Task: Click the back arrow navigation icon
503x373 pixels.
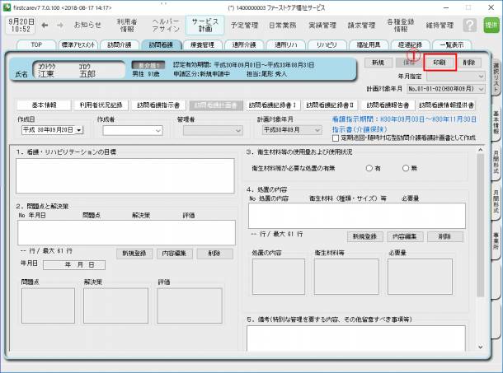Action: click(x=45, y=26)
